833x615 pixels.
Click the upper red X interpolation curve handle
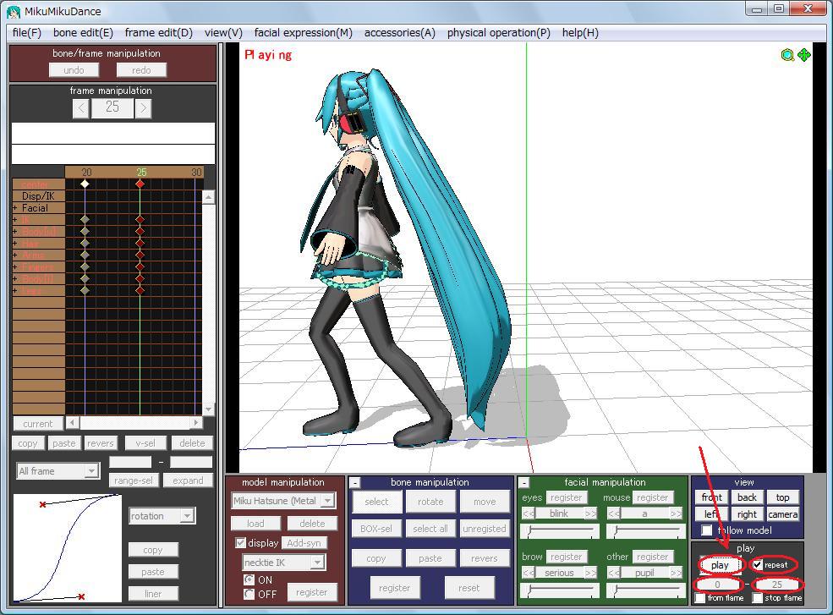tap(42, 504)
